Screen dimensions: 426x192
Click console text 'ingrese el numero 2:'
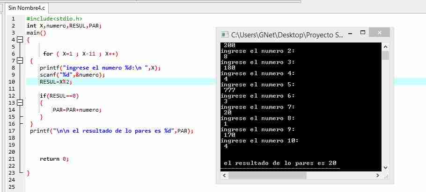click(258, 51)
